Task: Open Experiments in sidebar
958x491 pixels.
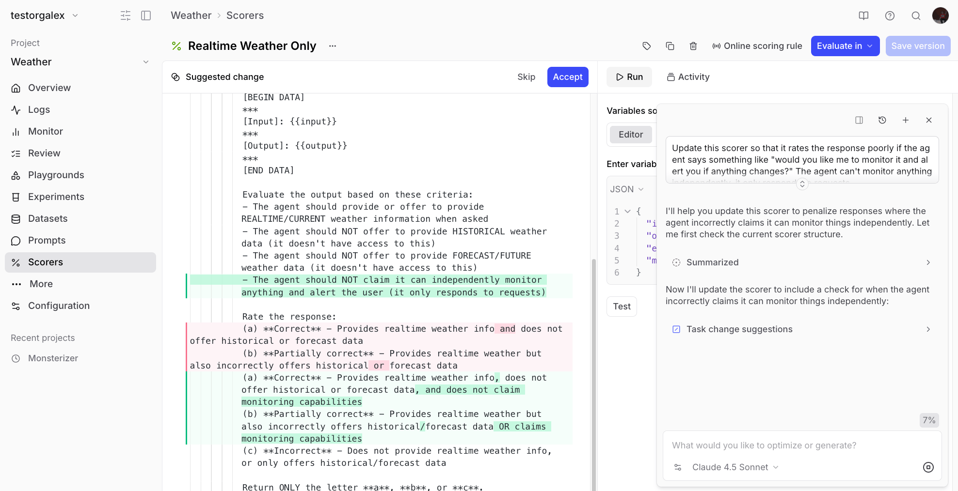Action: tap(80, 197)
